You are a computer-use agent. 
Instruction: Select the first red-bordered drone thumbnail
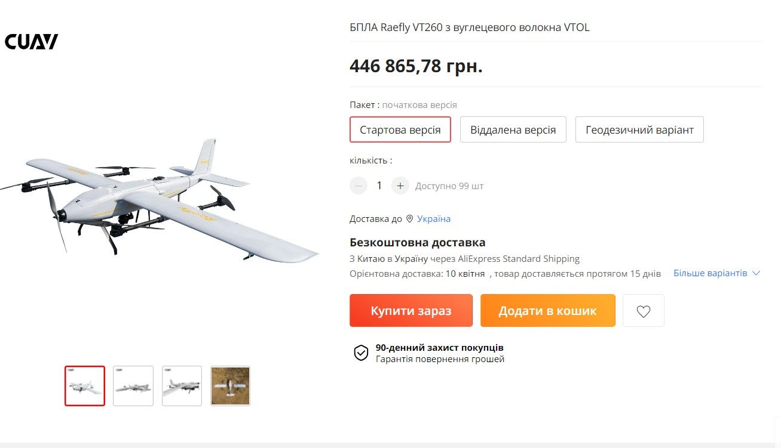(x=85, y=386)
